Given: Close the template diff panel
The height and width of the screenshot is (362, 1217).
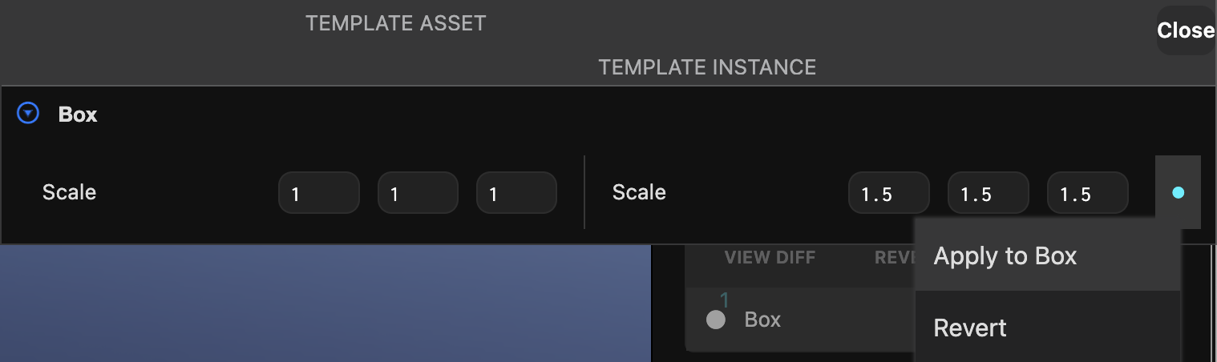Looking at the screenshot, I should coord(1186,30).
